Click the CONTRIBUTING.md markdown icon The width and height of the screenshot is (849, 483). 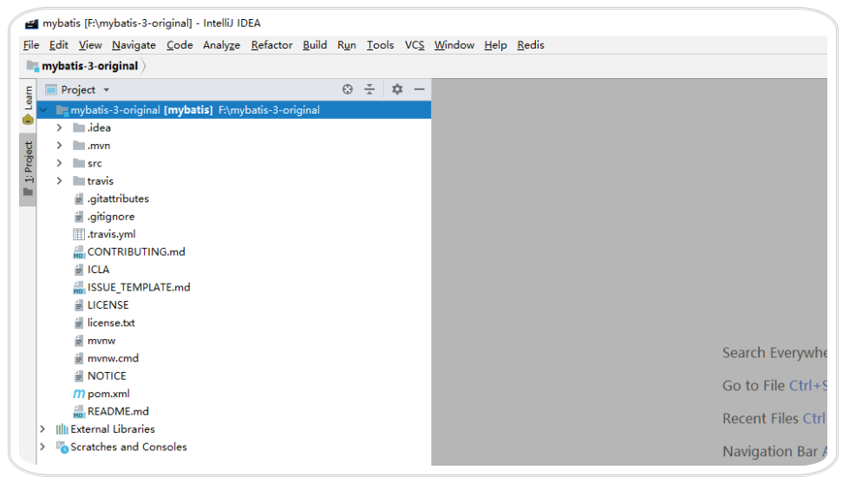coord(79,252)
